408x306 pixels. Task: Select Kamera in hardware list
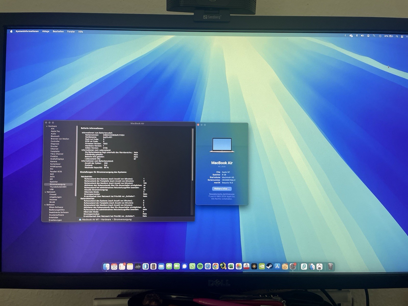[x=54, y=161]
